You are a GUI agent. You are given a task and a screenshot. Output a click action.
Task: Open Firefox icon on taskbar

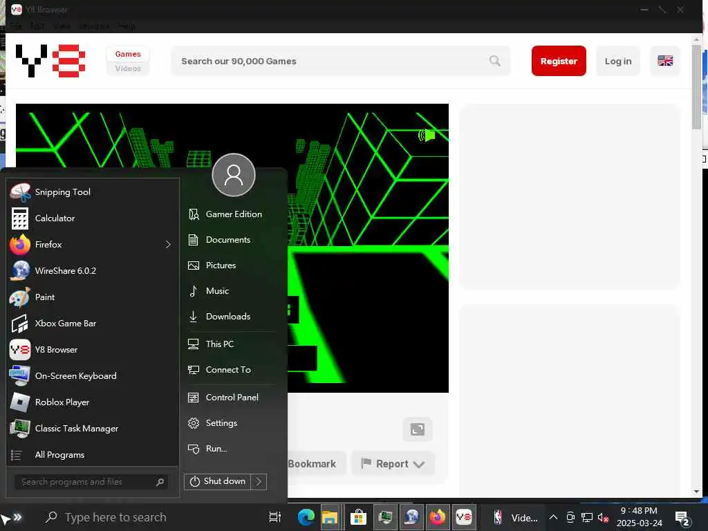[437, 517]
